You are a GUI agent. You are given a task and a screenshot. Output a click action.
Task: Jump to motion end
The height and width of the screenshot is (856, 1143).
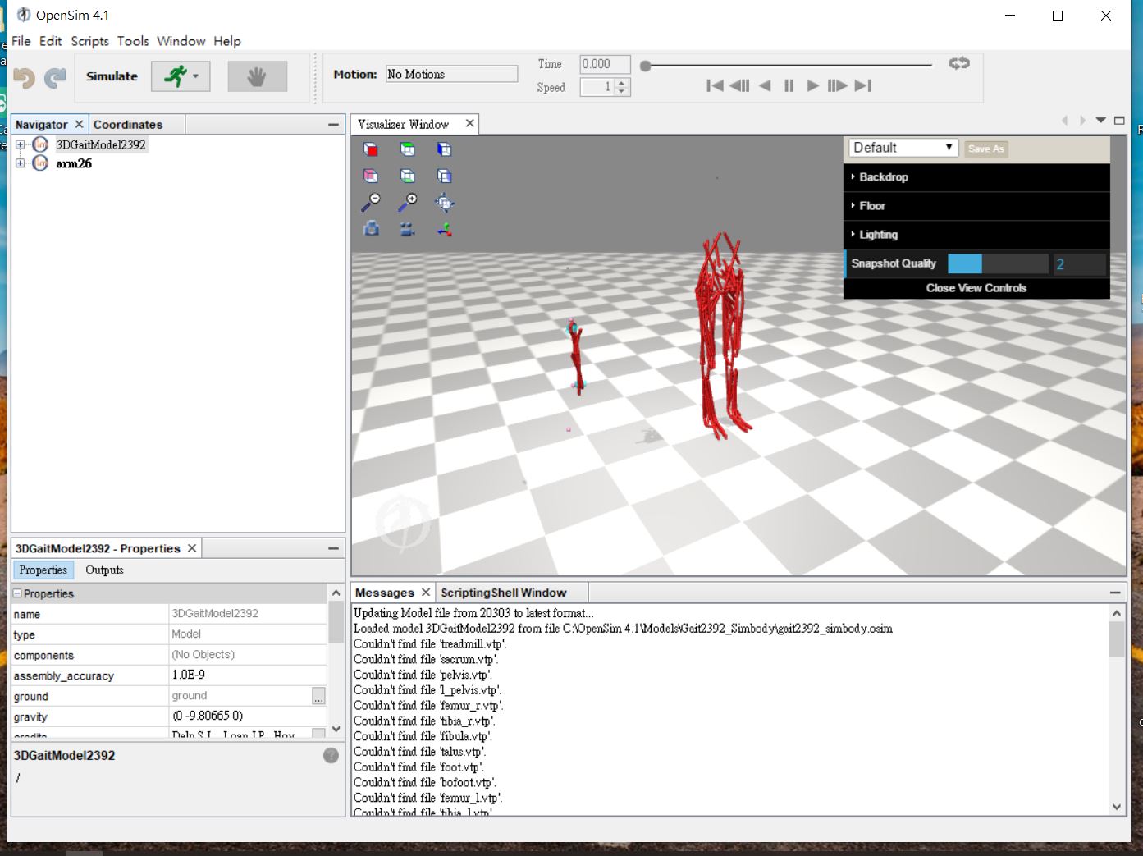(862, 85)
